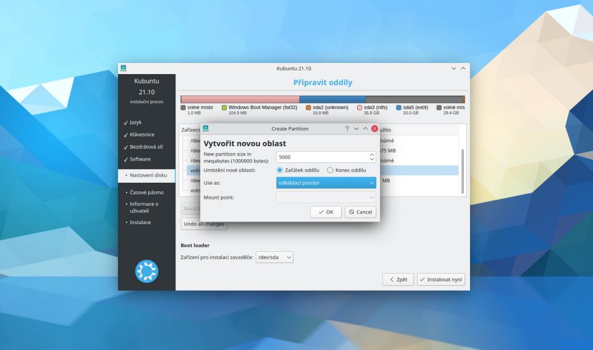Screen dimensions: 593x350
Task: Close the Create Partition dialog
Action: [374, 128]
